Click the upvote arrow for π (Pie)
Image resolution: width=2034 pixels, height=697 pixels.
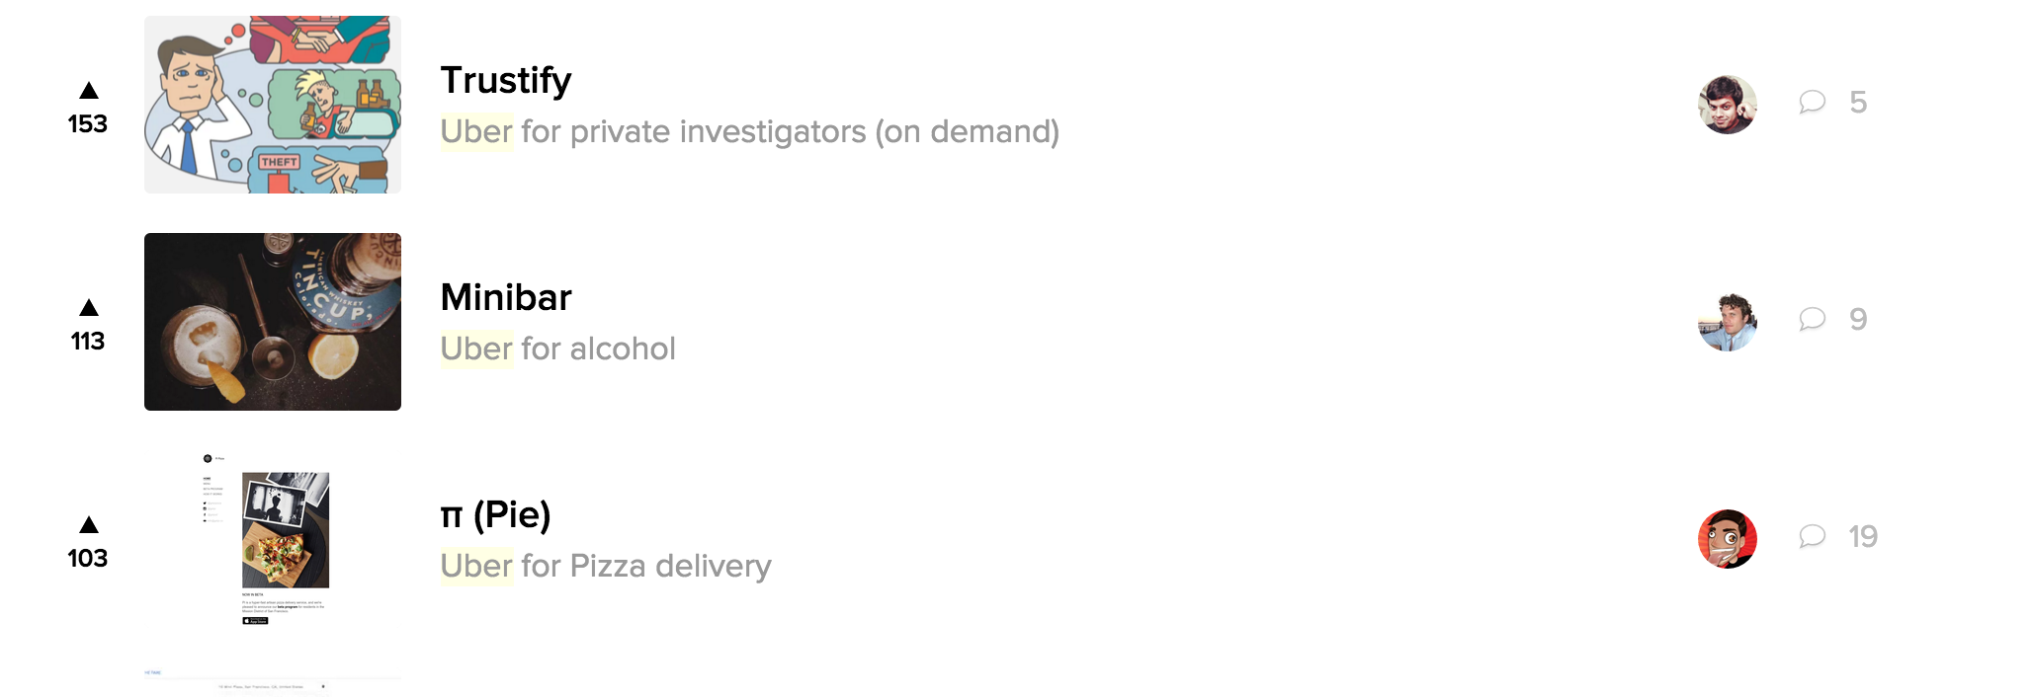88,525
